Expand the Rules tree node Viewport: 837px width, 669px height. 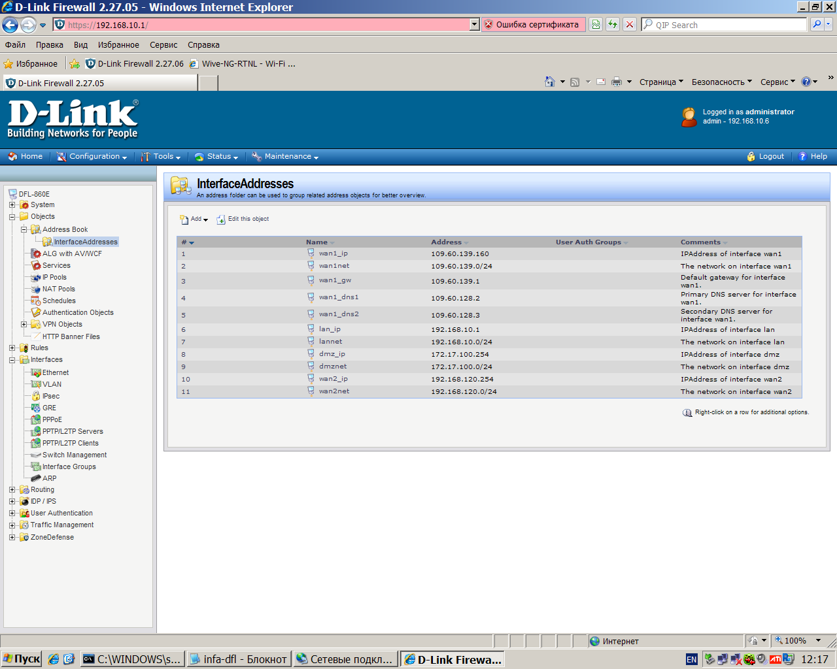click(12, 348)
